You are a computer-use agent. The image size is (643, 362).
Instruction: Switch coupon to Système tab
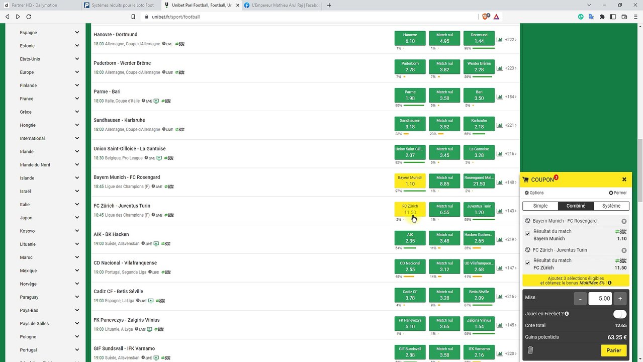(611, 206)
